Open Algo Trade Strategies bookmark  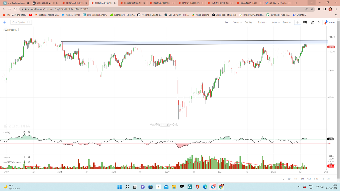224,15
